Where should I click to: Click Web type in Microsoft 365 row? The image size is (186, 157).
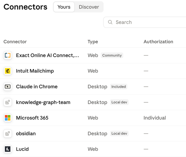[x=93, y=118]
